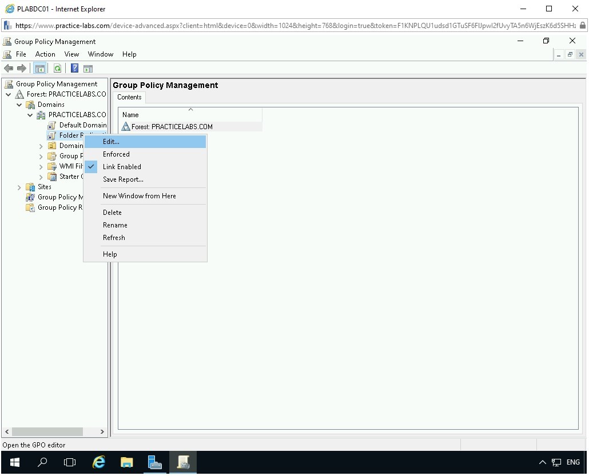Choose Help at the context menu bottom
Image resolution: width=589 pixels, height=476 pixels.
click(145, 254)
